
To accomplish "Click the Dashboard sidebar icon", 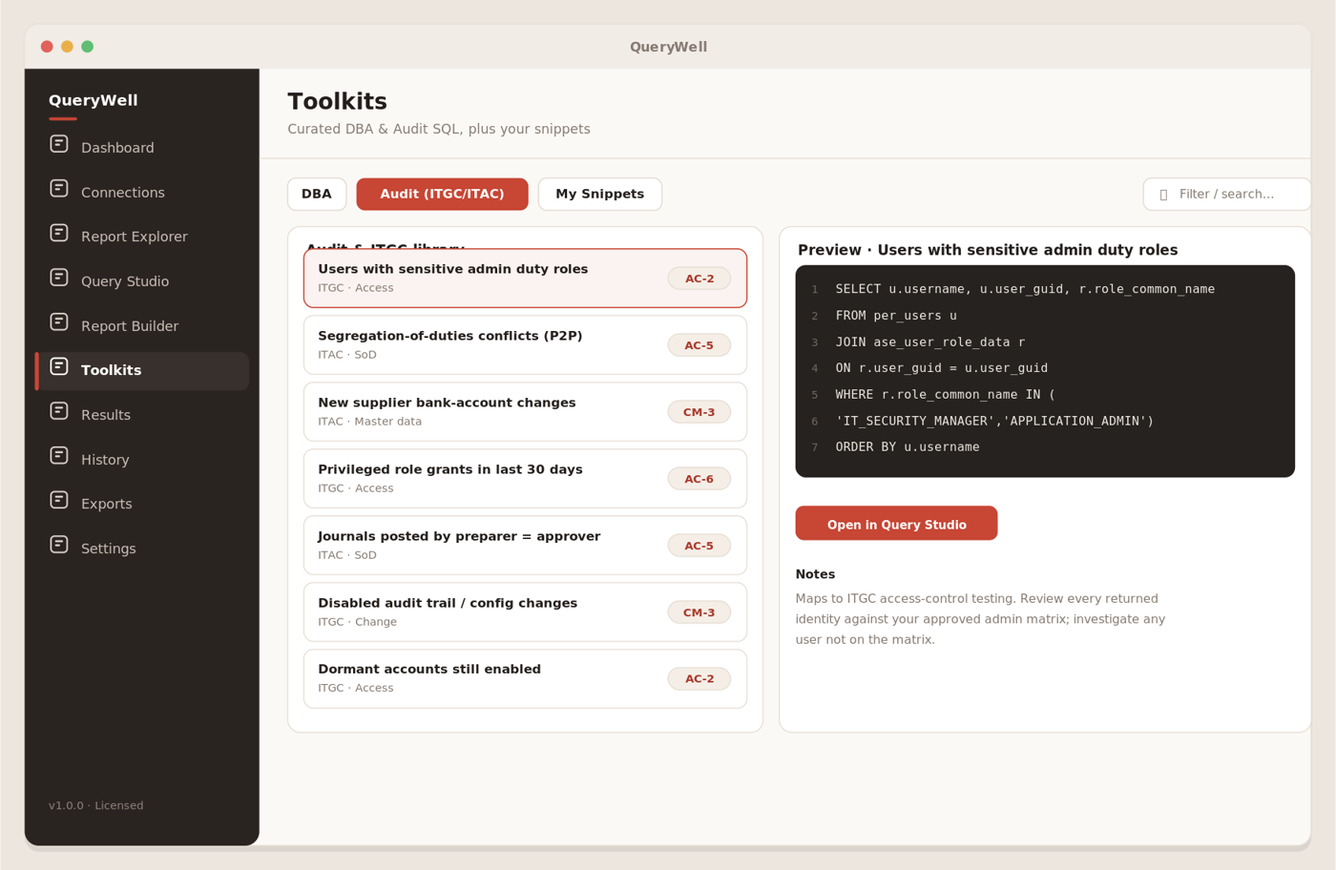I will [59, 144].
